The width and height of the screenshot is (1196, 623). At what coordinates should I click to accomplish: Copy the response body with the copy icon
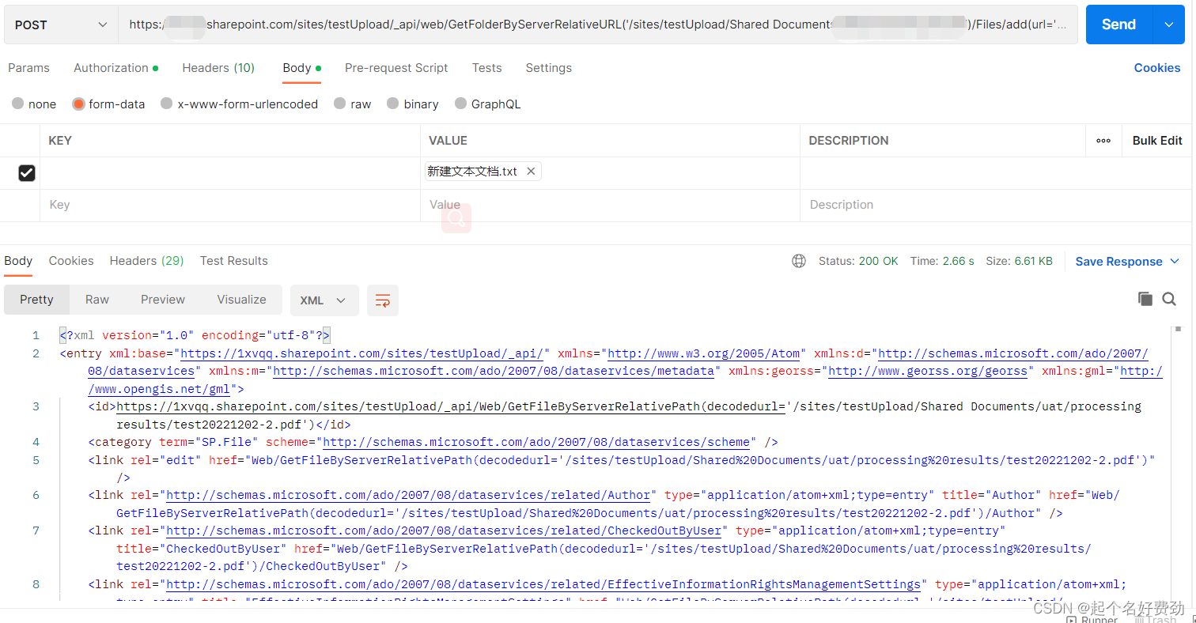click(x=1145, y=299)
